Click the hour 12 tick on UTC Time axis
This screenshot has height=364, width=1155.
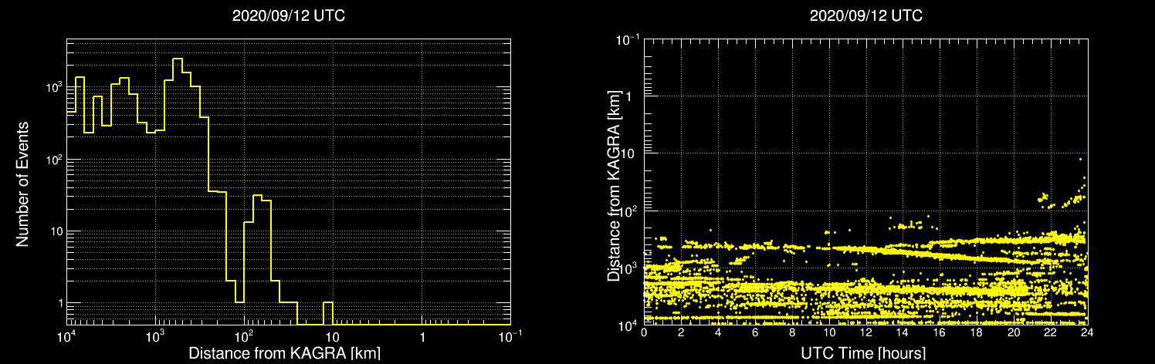pyautogui.click(x=866, y=335)
